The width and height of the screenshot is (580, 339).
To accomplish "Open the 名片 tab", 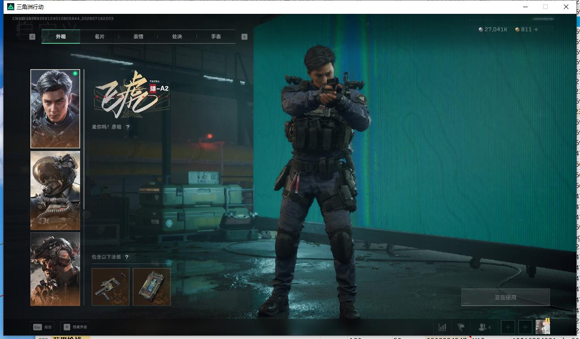I will point(99,37).
